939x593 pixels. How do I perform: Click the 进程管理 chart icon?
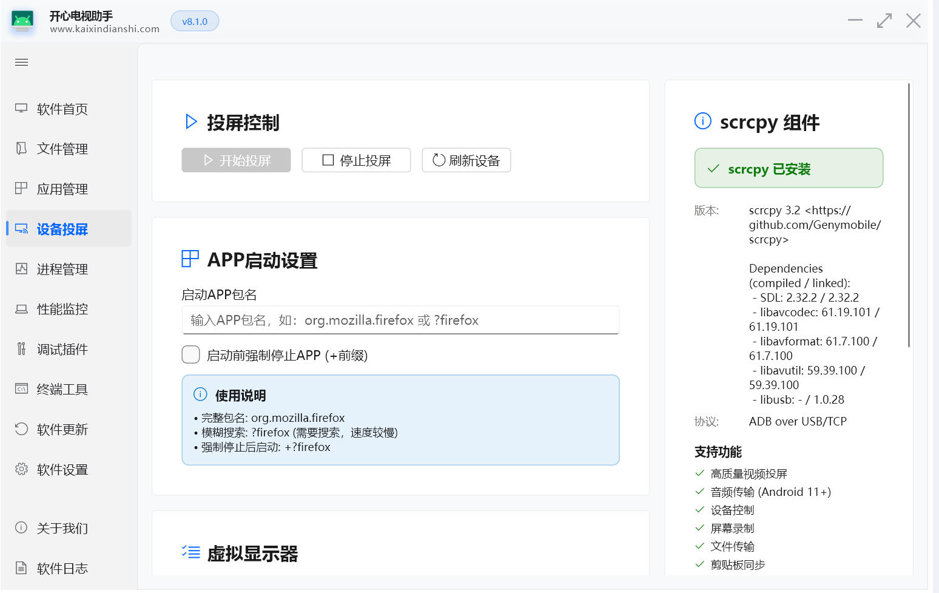[x=21, y=269]
